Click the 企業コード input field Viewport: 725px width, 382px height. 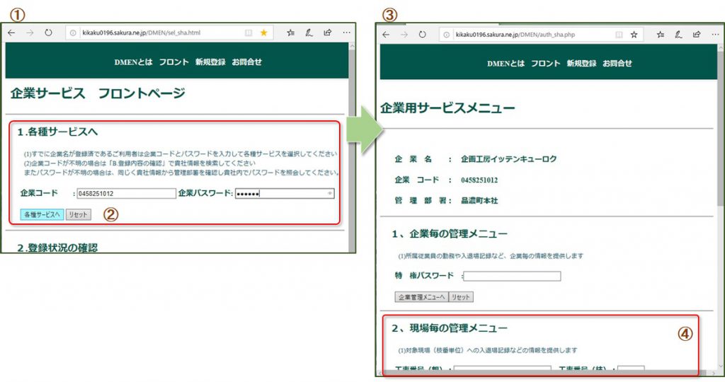coord(126,194)
